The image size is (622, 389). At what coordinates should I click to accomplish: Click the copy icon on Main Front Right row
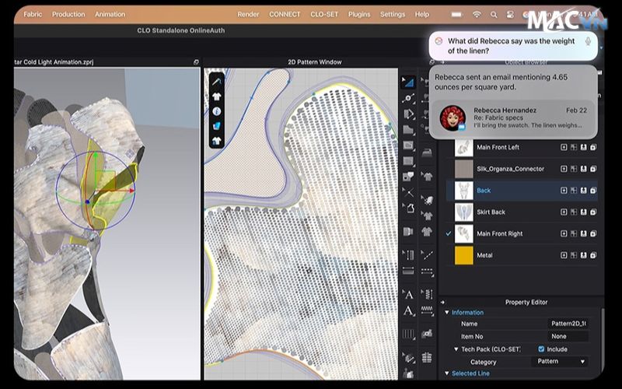point(593,233)
